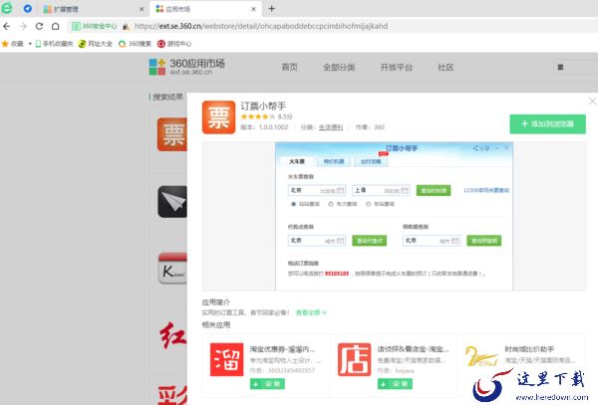Open the 360搜索 bookmark
The height and width of the screenshot is (405, 598).
coord(135,44)
